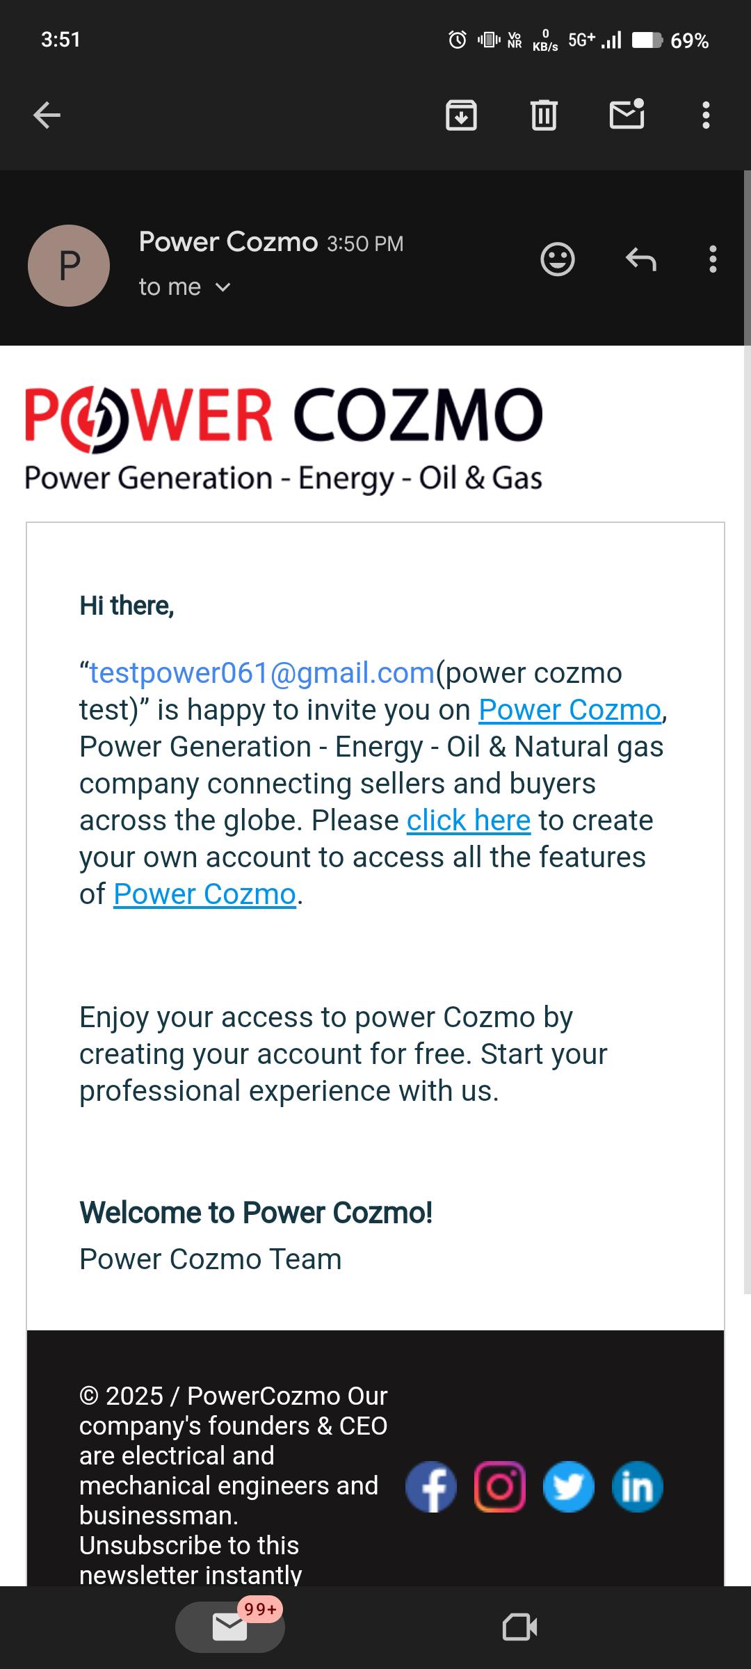
Task: Go back using the back arrow
Action: (x=47, y=115)
